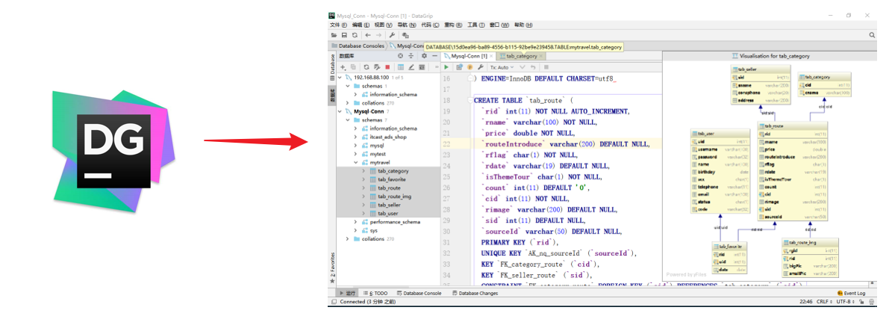Open the Event Log
The image size is (889, 319).
pos(852,294)
